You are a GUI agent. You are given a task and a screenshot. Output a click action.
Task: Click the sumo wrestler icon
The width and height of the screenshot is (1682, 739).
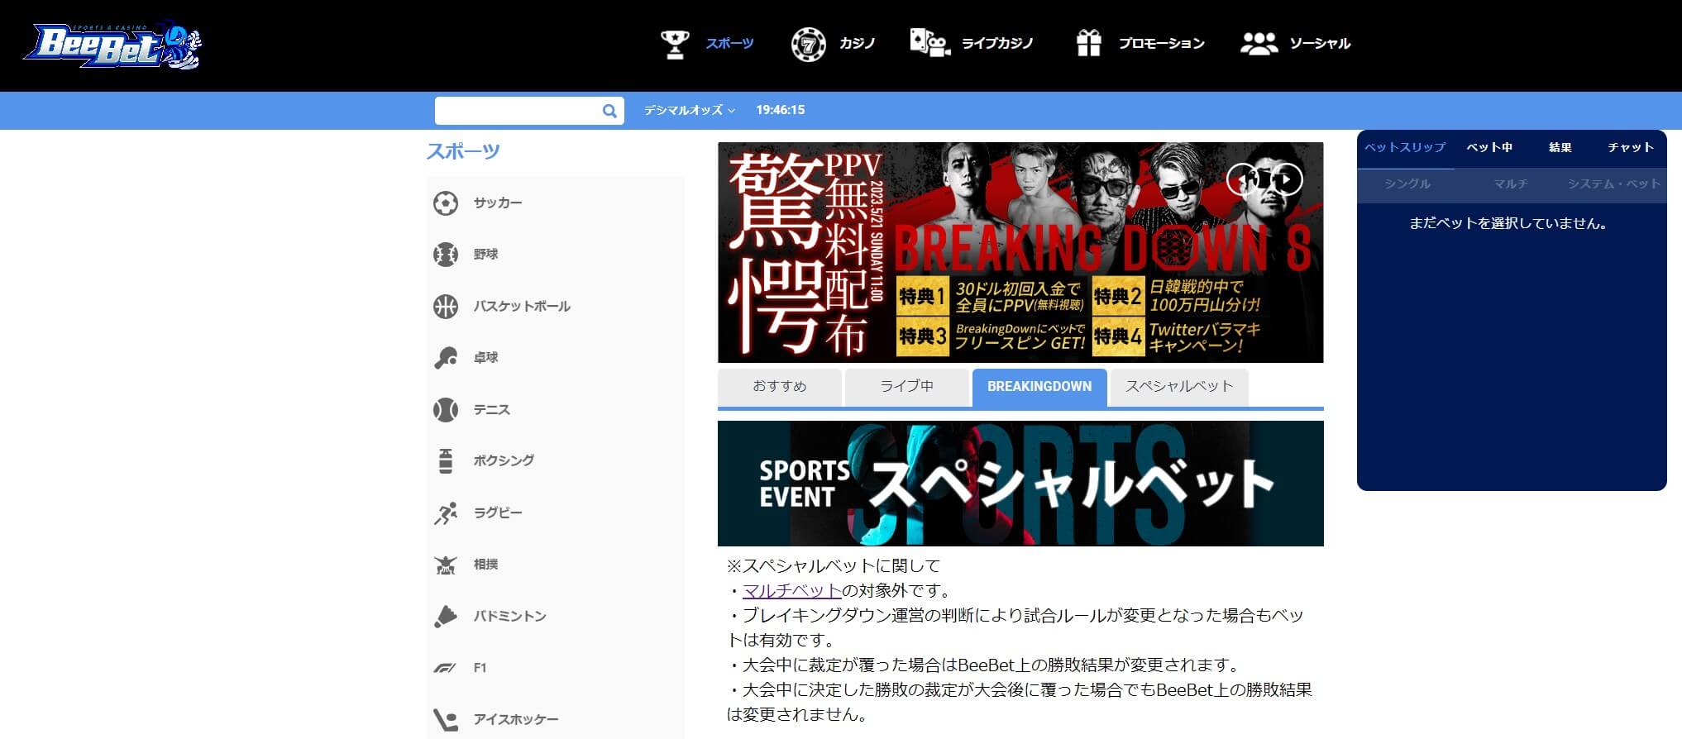[x=446, y=565]
